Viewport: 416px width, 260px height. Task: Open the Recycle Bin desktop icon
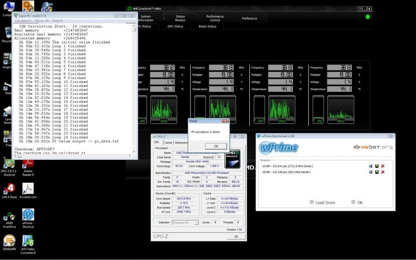(6, 35)
